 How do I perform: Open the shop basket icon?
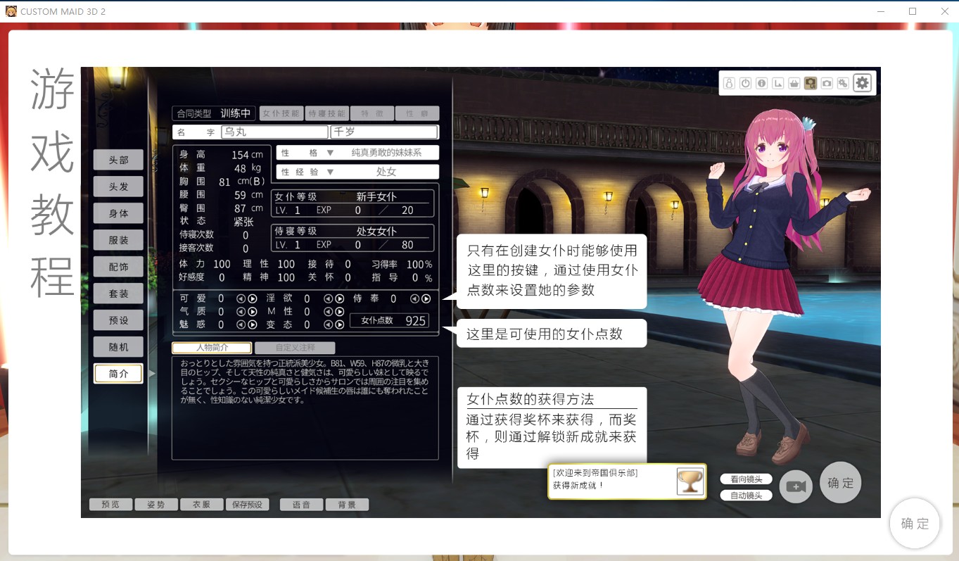pos(794,83)
